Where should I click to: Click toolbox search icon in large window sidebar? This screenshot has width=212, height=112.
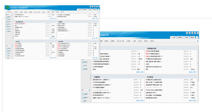tap(89, 90)
